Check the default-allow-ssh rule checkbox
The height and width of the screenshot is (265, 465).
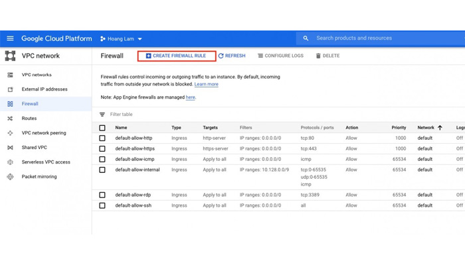click(x=102, y=205)
